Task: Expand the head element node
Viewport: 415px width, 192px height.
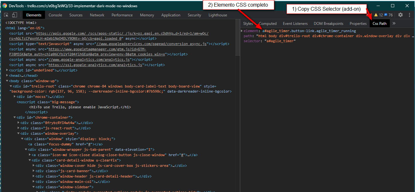Action: (x=7, y=76)
